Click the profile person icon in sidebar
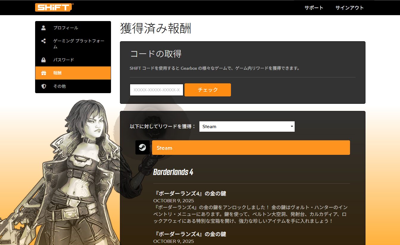400x245 pixels. [43, 28]
